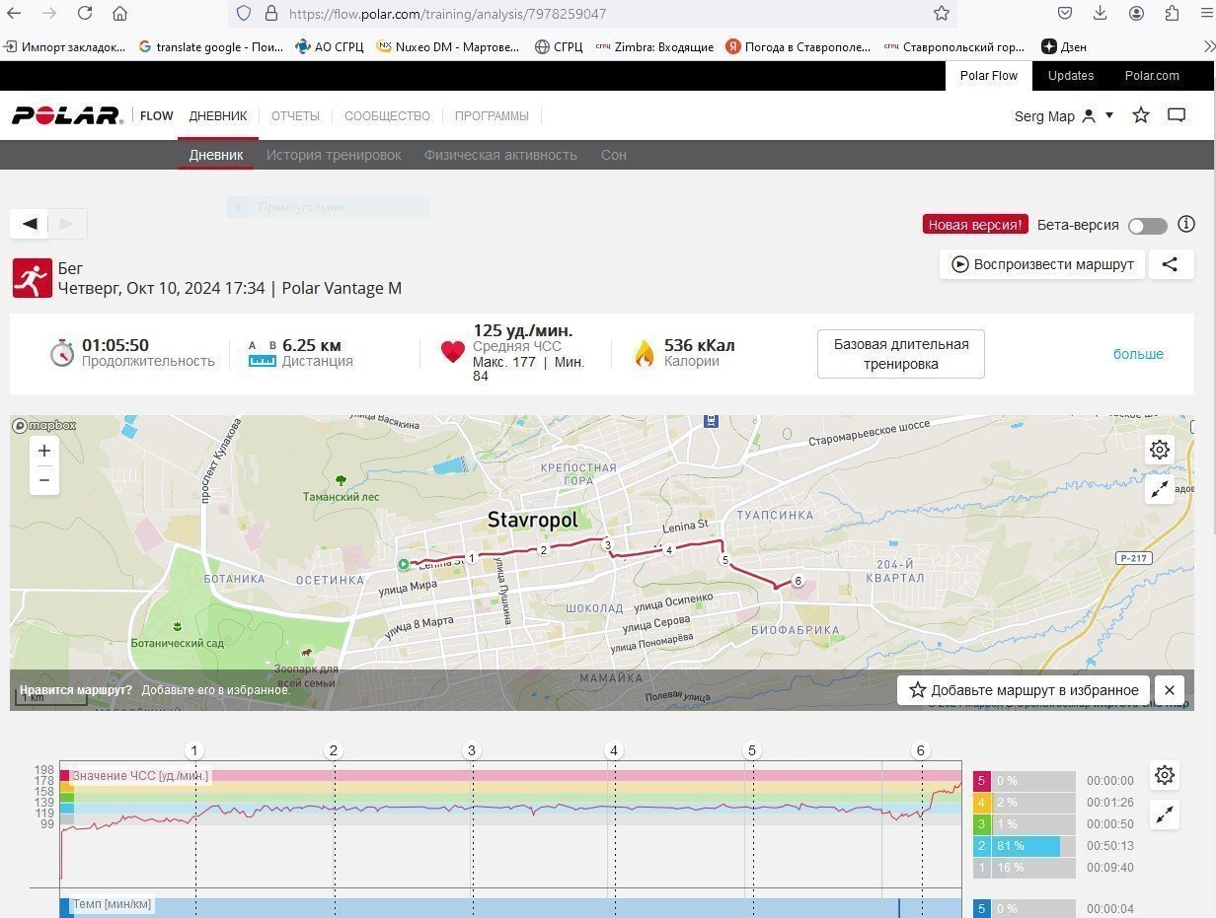
Task: Click route start marker on map
Action: [x=404, y=564]
